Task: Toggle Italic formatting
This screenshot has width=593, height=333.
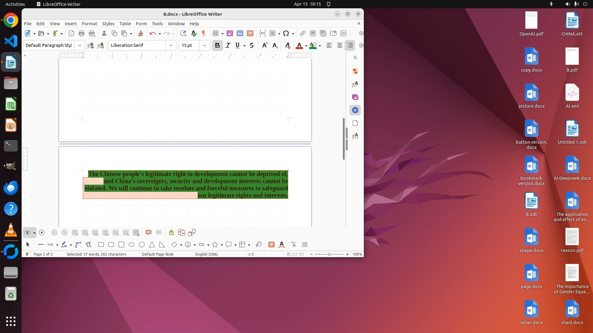Action: coord(228,46)
